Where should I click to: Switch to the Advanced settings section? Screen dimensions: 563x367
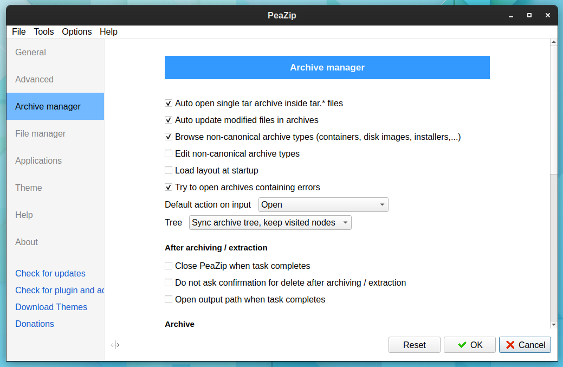(x=55, y=79)
